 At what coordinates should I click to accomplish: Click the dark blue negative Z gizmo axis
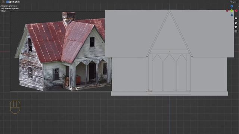click(232, 15)
